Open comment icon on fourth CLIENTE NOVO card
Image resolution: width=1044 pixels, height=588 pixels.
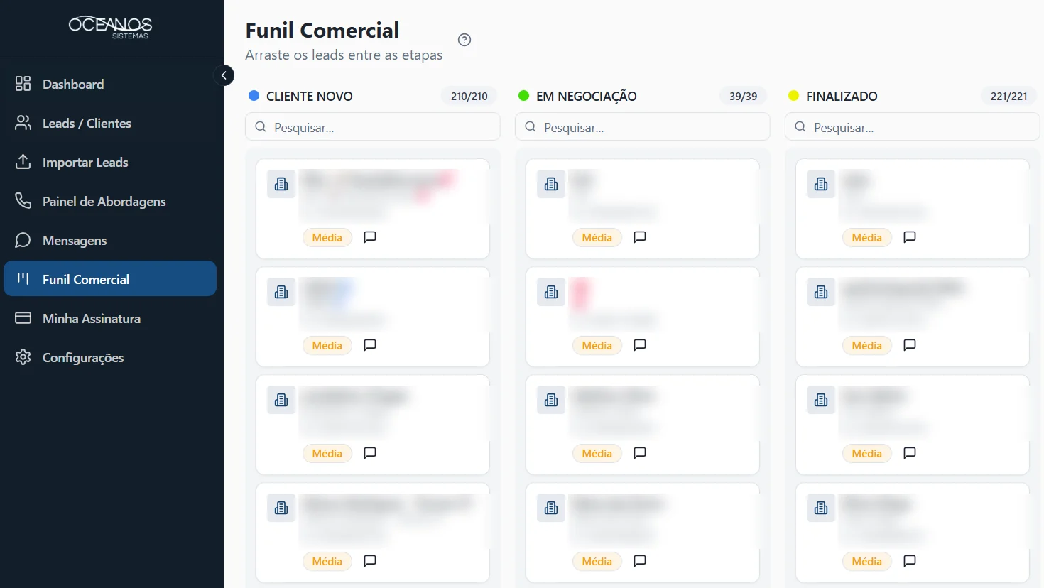point(370,561)
